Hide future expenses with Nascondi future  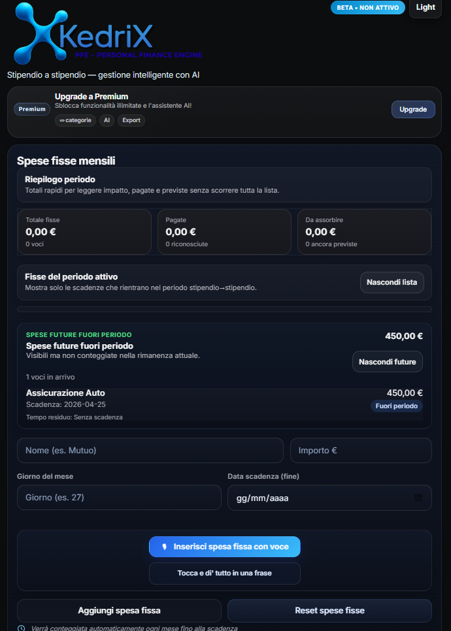pos(387,362)
